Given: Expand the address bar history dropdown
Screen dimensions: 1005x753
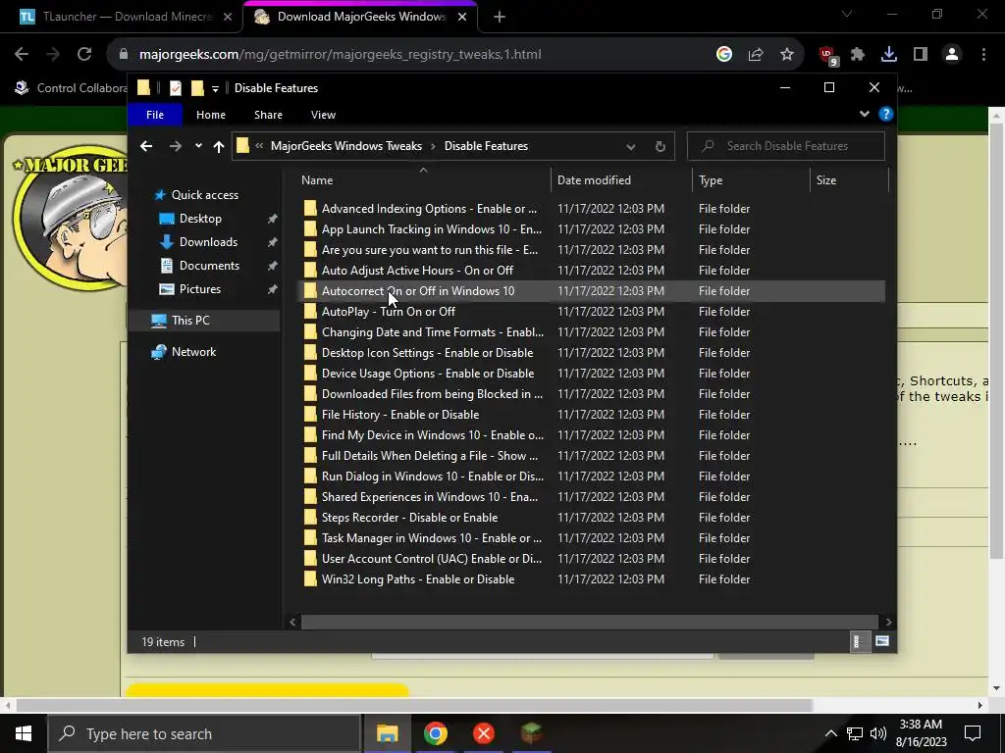Looking at the screenshot, I should coord(631,147).
